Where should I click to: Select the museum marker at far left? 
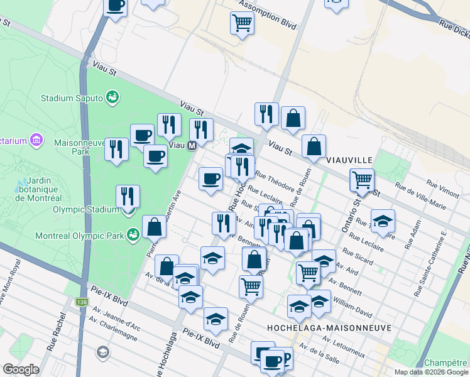36,140
